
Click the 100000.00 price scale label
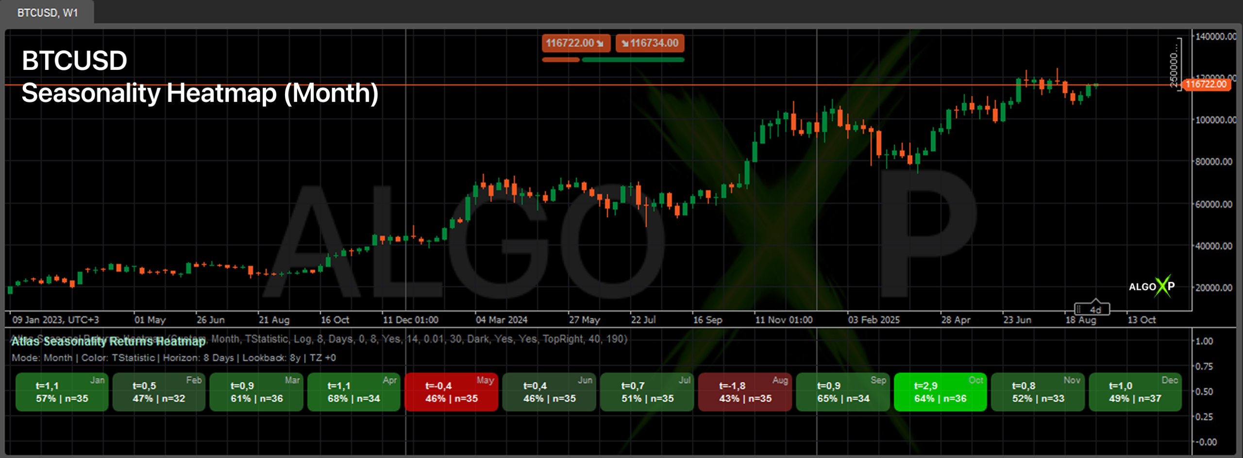pos(1215,120)
